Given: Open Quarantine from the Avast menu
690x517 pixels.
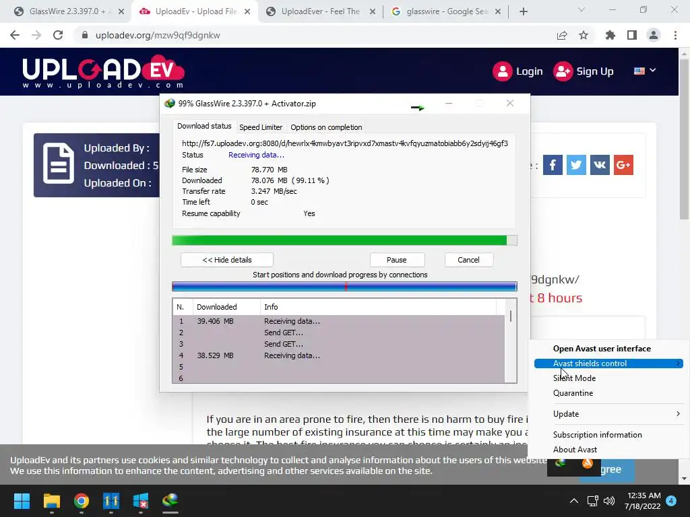Looking at the screenshot, I should (x=573, y=393).
